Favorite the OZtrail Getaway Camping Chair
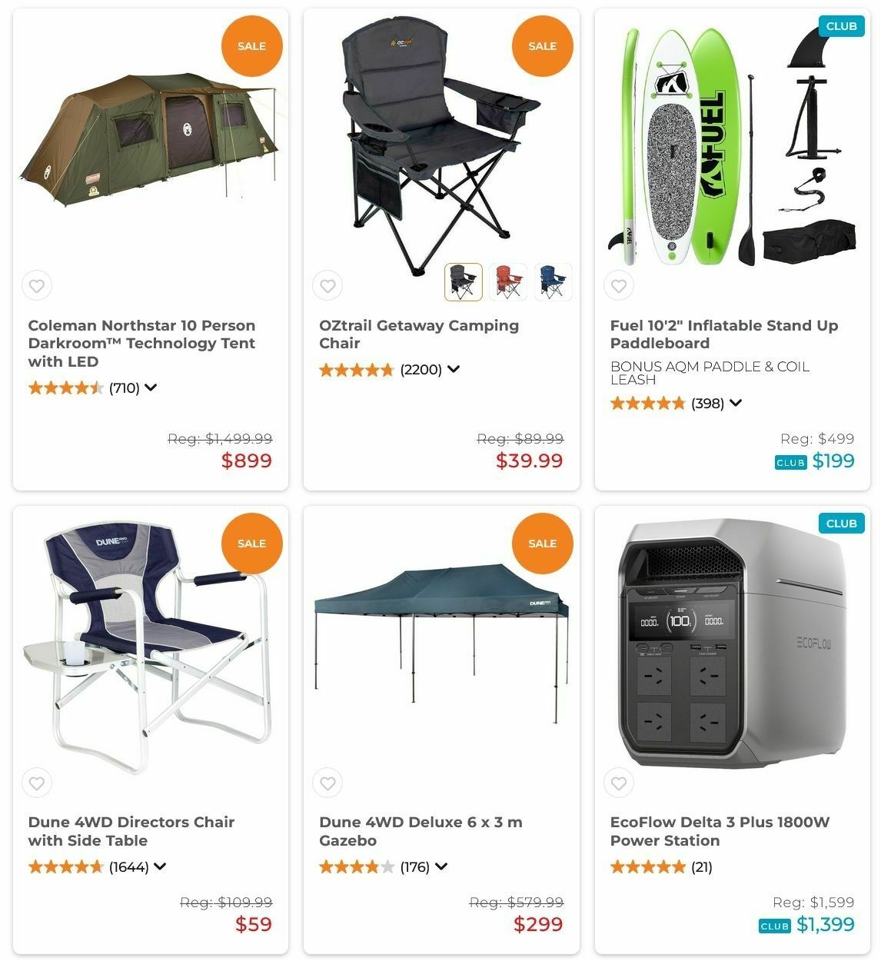This screenshot has height=961, width=881. 327,286
